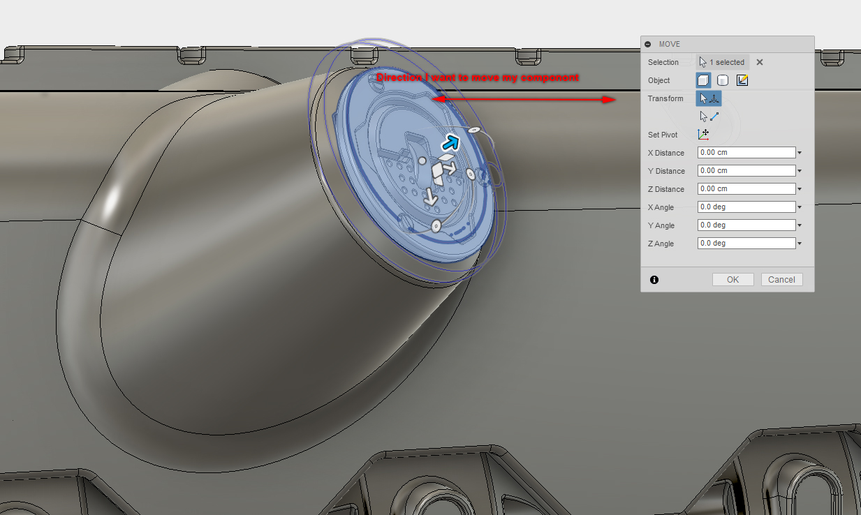
Task: Open the Y Distance dropdown arrow
Action: pos(800,171)
